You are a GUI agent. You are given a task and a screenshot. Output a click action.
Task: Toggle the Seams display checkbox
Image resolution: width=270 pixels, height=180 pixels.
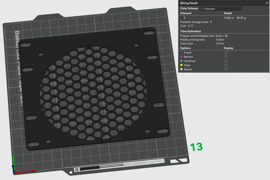click(226, 69)
